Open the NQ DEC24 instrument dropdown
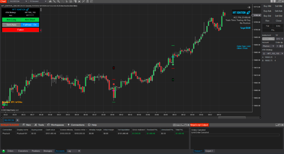The width and height of the screenshot is (284, 154). point(18,1)
